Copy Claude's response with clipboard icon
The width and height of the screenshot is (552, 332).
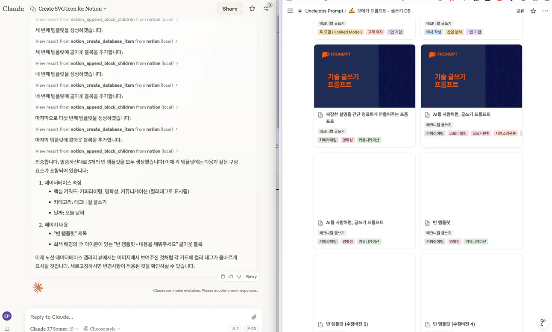click(223, 276)
